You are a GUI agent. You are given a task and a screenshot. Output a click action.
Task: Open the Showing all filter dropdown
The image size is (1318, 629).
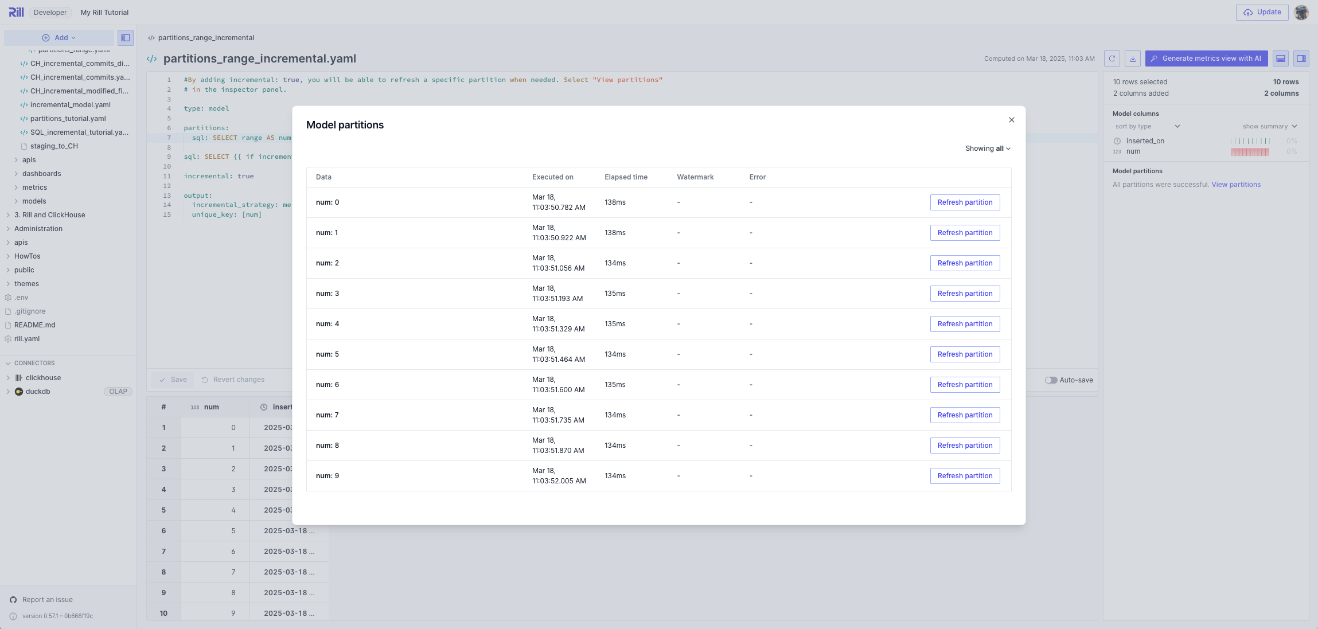tap(986, 148)
